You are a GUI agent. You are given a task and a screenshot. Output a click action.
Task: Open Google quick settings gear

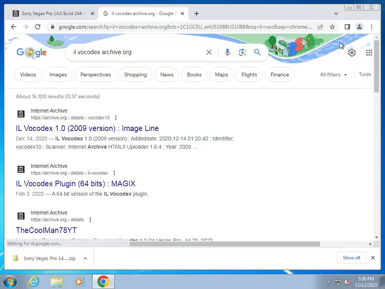click(352, 52)
